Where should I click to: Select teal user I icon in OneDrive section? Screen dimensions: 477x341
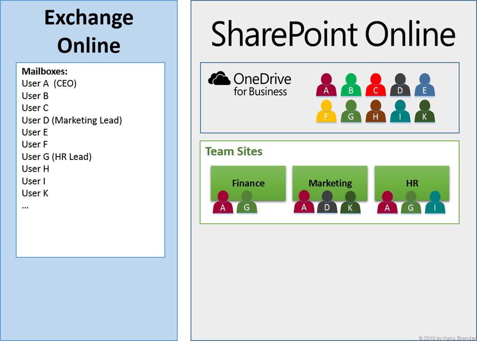[x=400, y=112]
